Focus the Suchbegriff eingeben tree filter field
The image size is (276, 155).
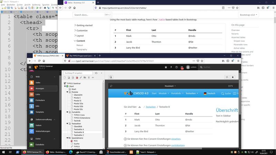click(78, 73)
